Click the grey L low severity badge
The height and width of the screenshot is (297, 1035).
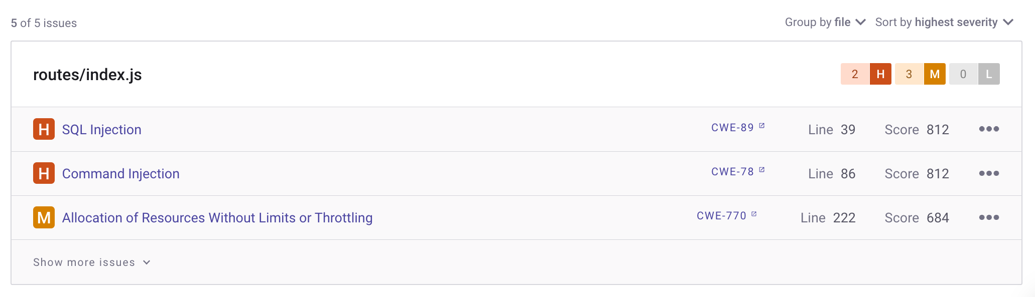(x=989, y=74)
